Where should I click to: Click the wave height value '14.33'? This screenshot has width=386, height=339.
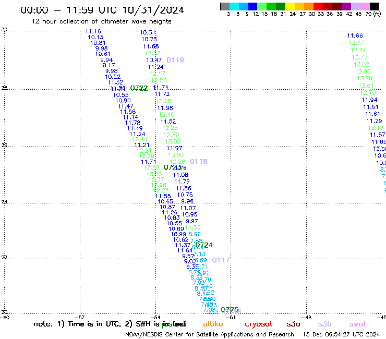(192, 227)
